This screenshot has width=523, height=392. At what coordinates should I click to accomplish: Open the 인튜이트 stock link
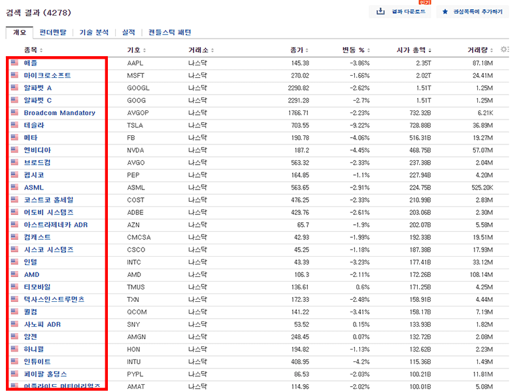click(x=37, y=362)
